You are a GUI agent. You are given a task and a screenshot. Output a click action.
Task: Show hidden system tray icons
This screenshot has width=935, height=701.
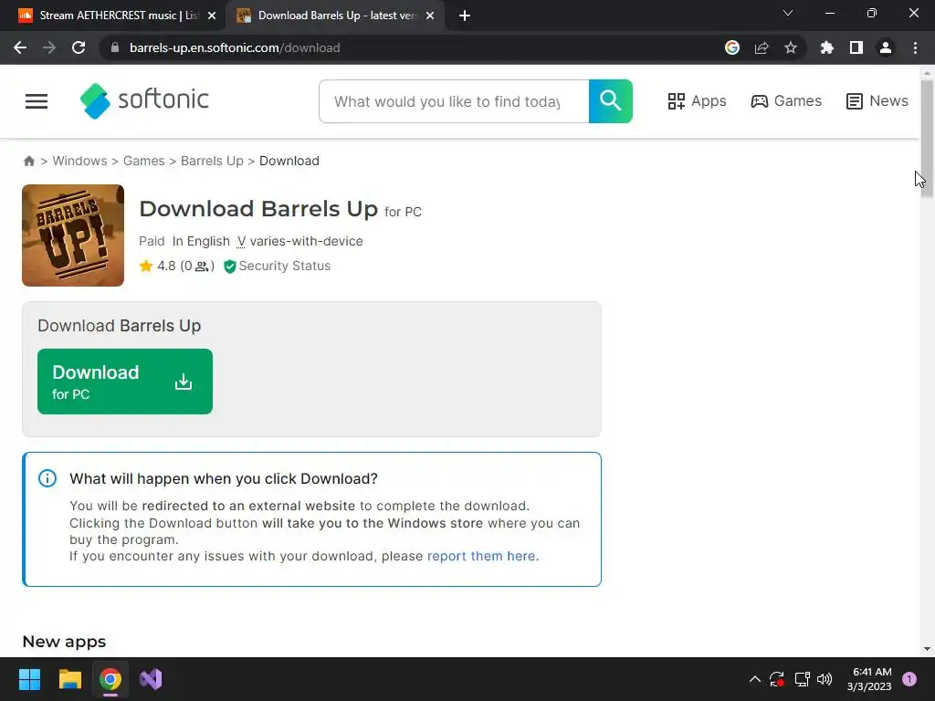755,679
